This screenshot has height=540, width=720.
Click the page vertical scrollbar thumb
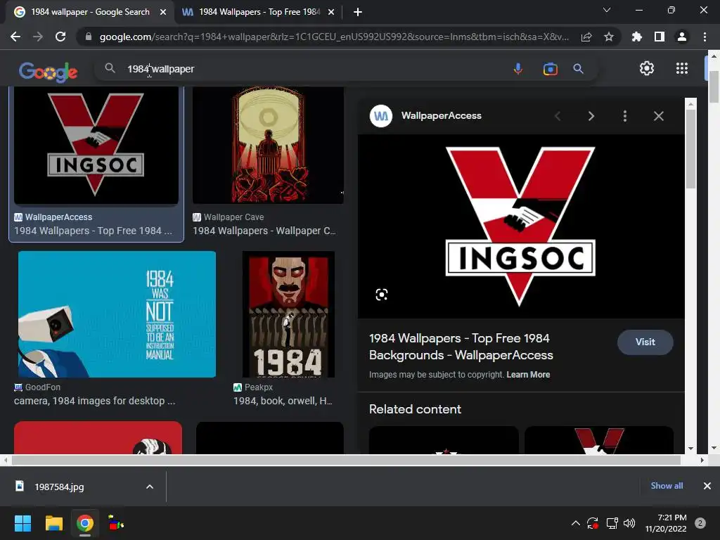714,87
